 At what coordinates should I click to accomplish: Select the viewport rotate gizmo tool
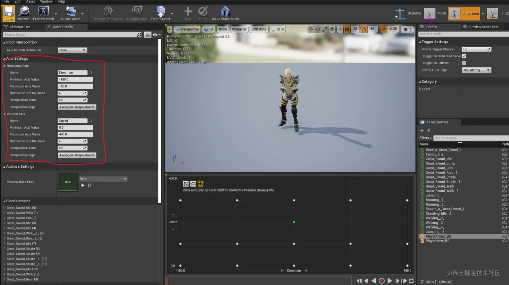coord(318,29)
